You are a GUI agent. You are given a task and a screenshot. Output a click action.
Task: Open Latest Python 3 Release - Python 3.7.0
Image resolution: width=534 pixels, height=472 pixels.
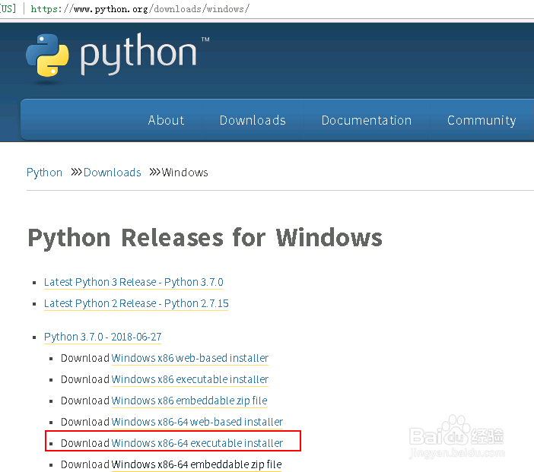(x=134, y=282)
